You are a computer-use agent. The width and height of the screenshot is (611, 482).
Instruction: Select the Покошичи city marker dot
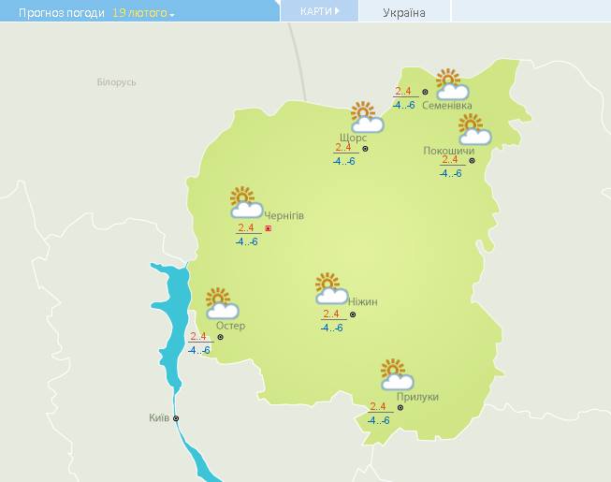pos(472,161)
